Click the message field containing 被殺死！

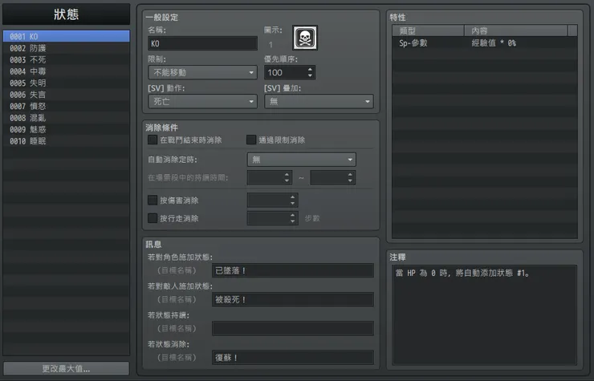click(293, 299)
